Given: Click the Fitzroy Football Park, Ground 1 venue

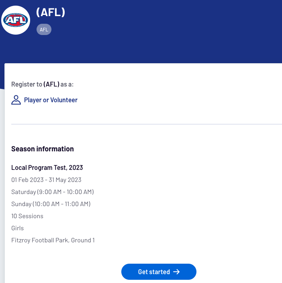Looking at the screenshot, I should coord(53,240).
